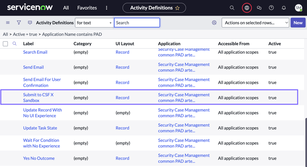Select all rows checkbox in header

coord(5,44)
